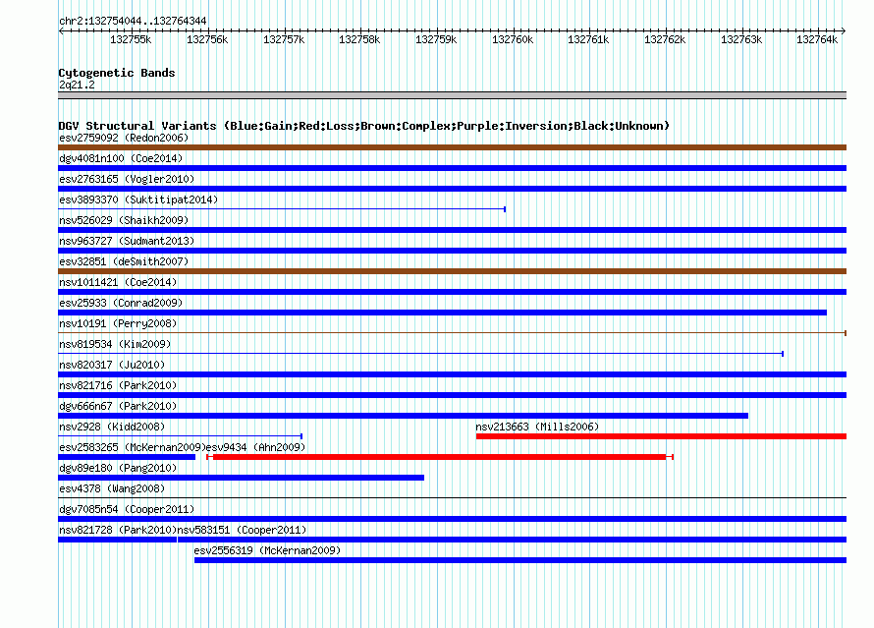Click the thin blue line under nsv2928 (Kidd2008)
Screen dimensions: 874x628
point(180,435)
